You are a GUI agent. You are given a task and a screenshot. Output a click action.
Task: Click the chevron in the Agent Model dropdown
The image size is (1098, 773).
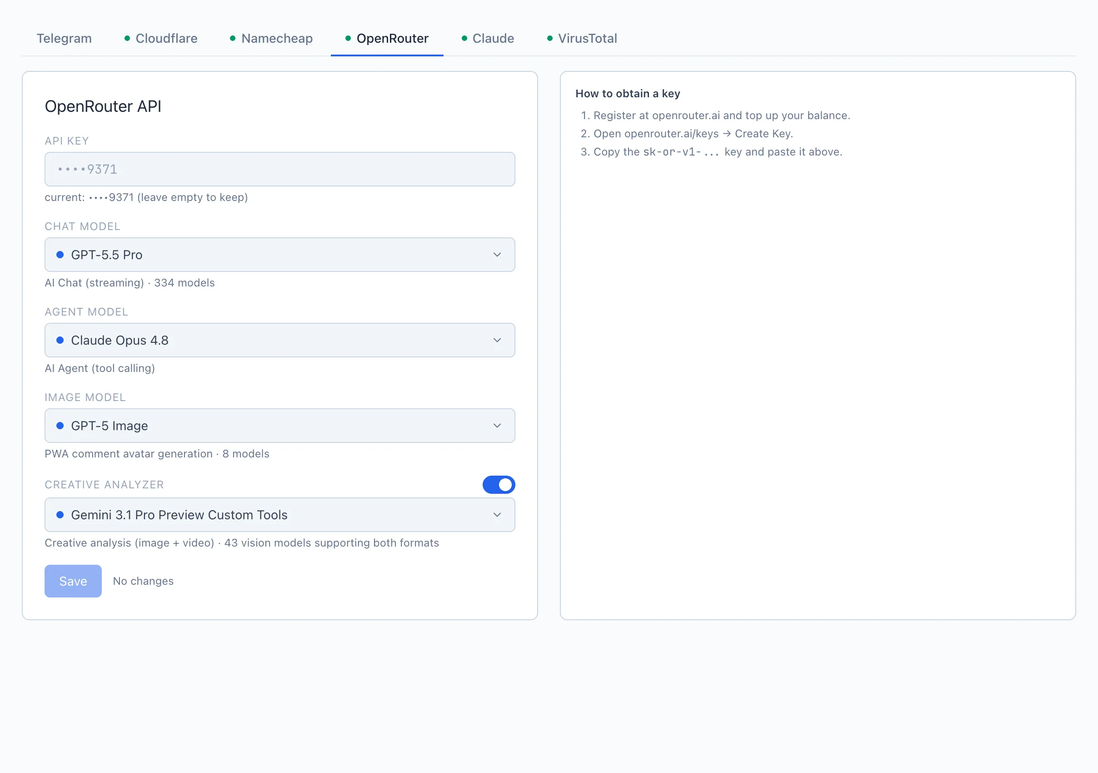pyautogui.click(x=497, y=341)
